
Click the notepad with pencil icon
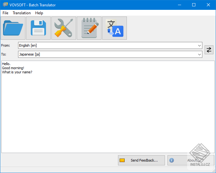89,28
